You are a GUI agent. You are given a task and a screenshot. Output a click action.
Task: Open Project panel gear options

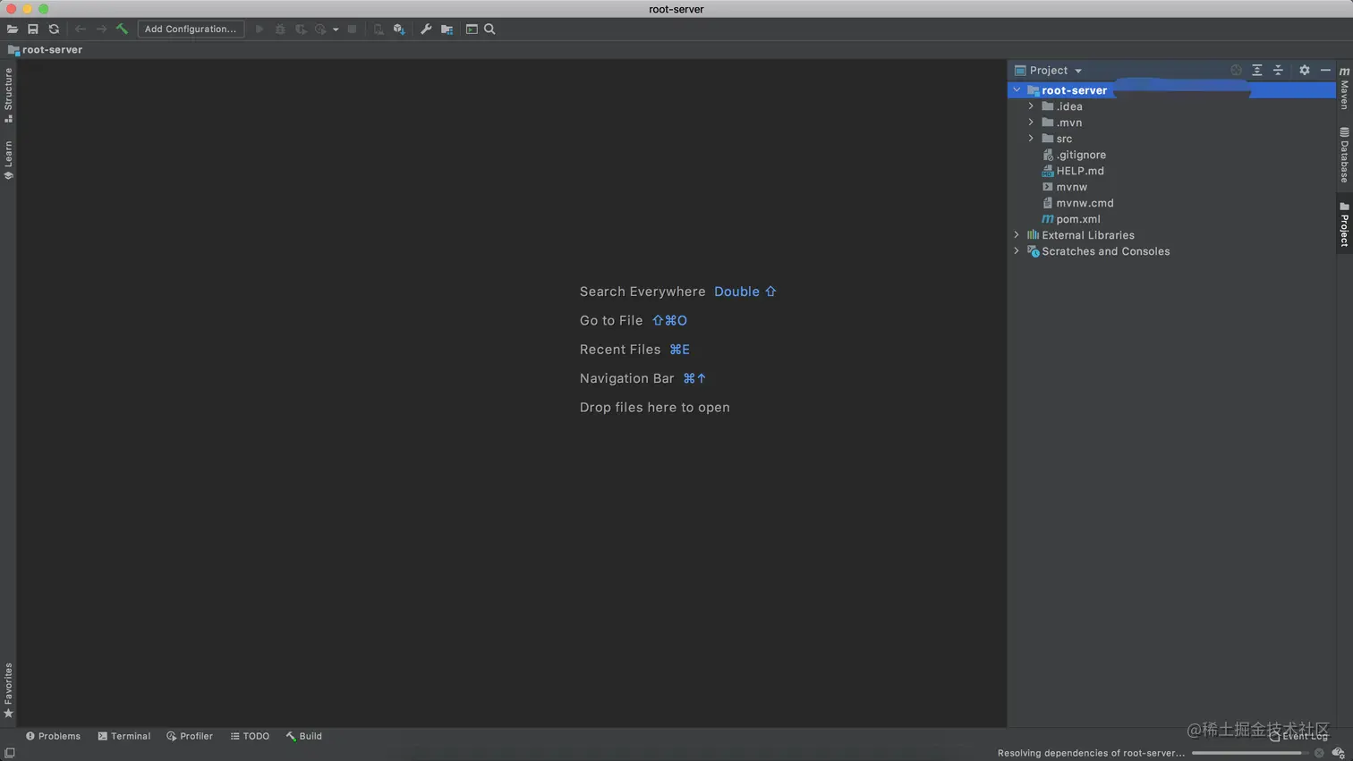coord(1305,71)
